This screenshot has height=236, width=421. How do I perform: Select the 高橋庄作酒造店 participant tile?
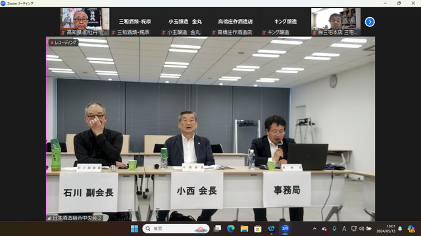(235, 22)
